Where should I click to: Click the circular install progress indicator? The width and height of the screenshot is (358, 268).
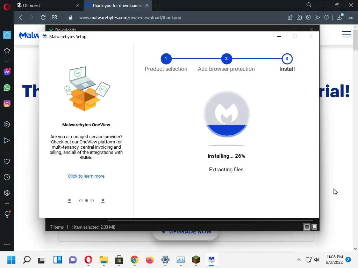tap(227, 114)
